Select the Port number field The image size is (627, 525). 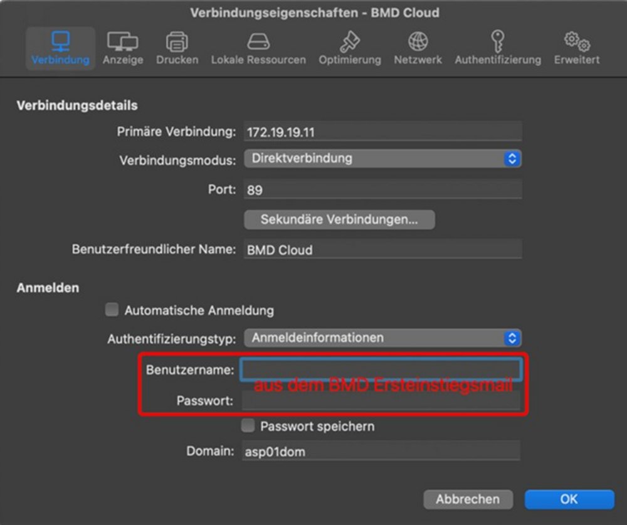tap(382, 189)
